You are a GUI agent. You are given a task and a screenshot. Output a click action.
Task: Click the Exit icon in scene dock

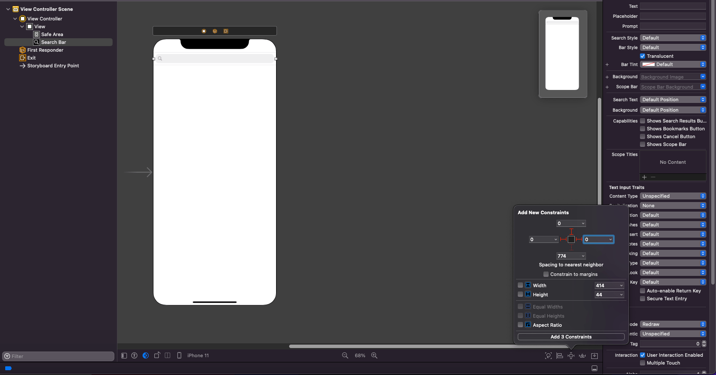tap(226, 31)
